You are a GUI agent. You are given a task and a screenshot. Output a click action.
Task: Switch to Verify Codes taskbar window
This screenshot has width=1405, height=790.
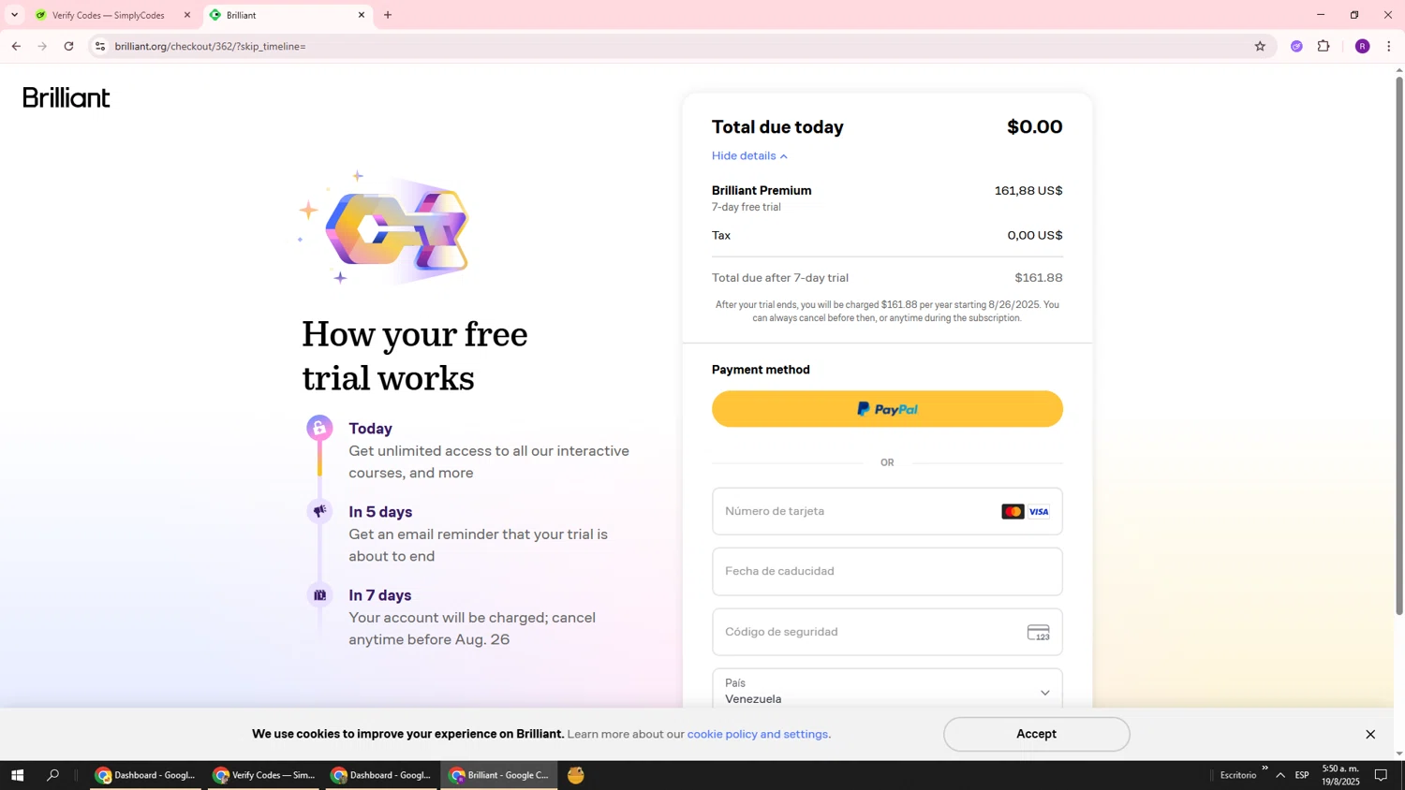[263, 775]
